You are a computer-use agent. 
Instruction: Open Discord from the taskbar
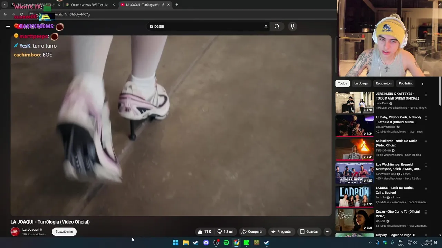click(206, 242)
